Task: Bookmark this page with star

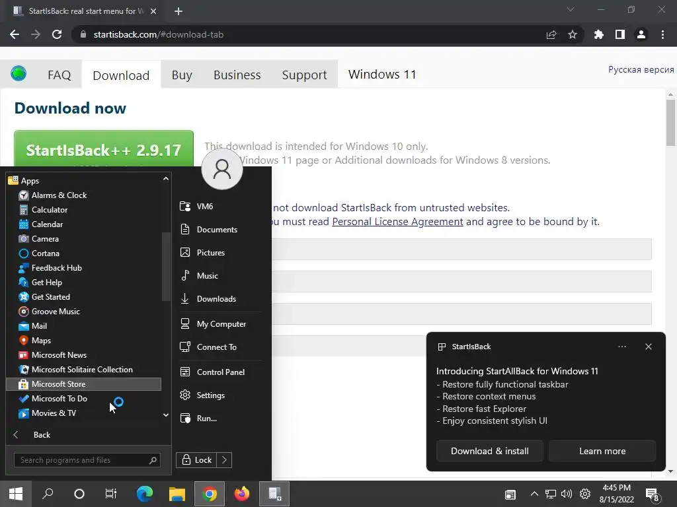Action: [x=572, y=34]
